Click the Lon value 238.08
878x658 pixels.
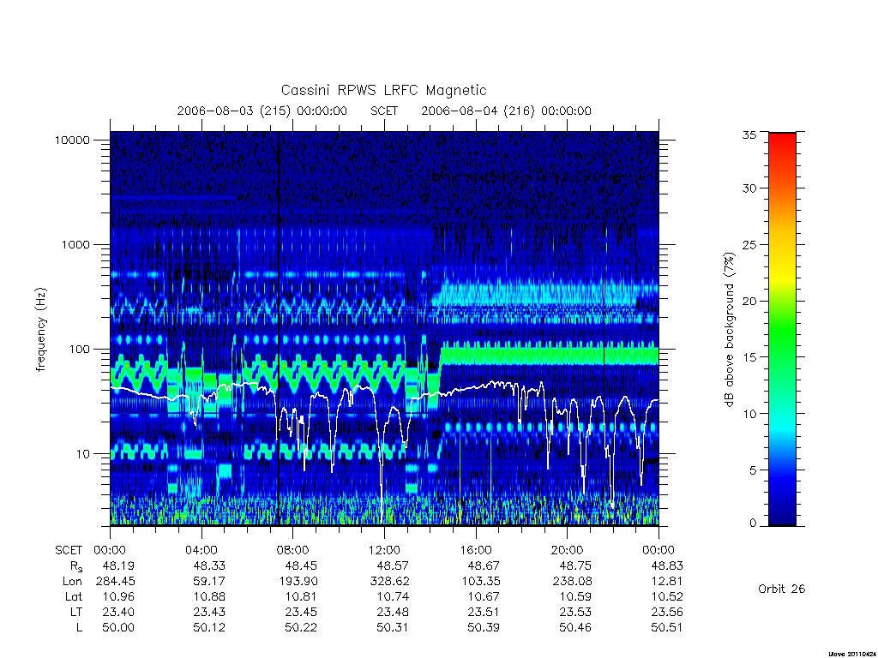pos(572,582)
